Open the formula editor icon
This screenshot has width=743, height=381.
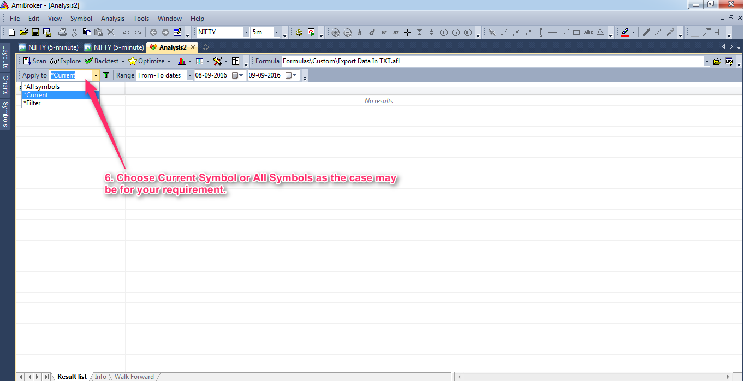(x=729, y=61)
